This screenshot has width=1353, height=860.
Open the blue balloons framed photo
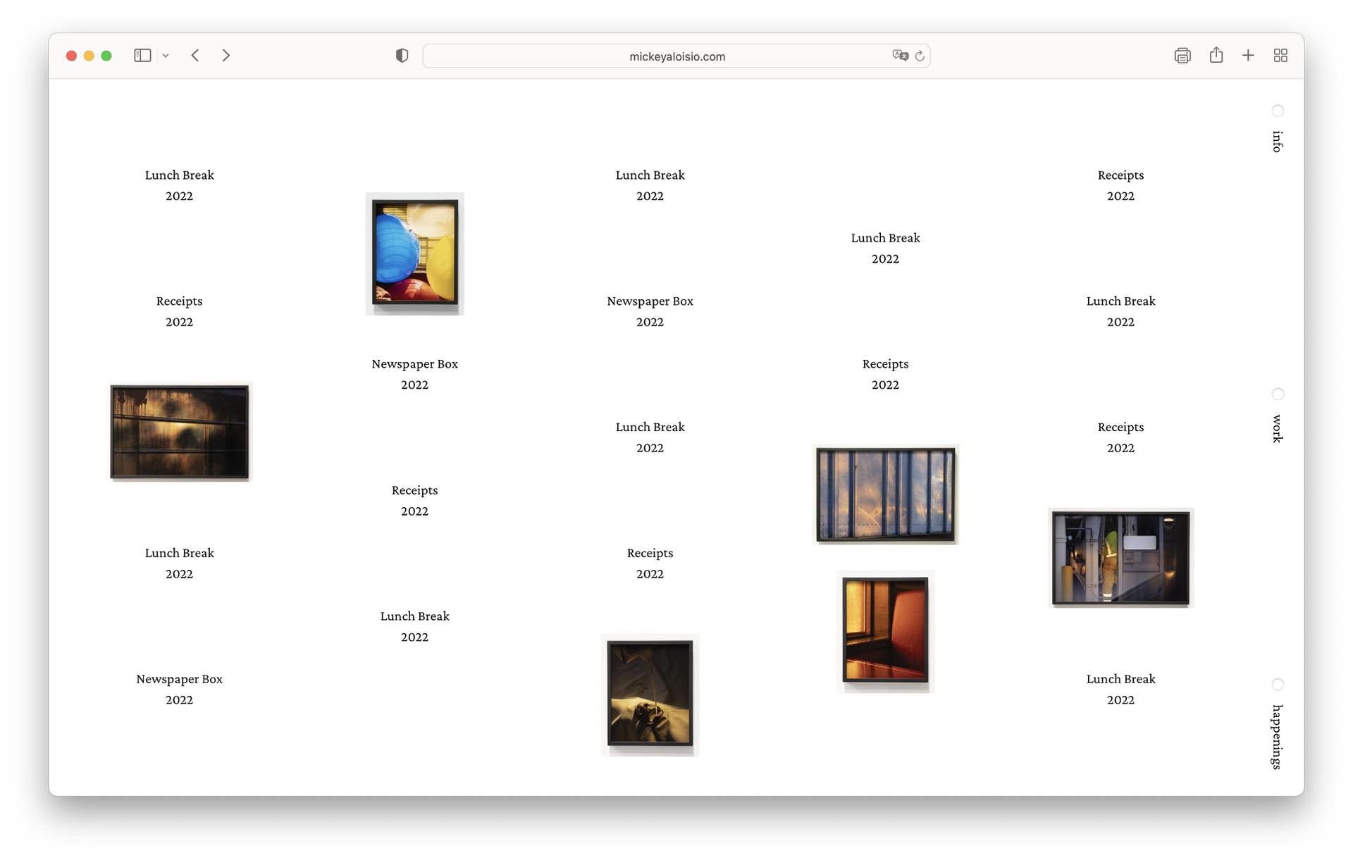[x=415, y=253]
